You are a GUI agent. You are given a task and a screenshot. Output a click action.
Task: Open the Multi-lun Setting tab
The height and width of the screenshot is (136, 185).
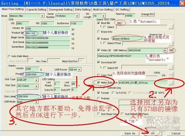[x=103, y=10]
